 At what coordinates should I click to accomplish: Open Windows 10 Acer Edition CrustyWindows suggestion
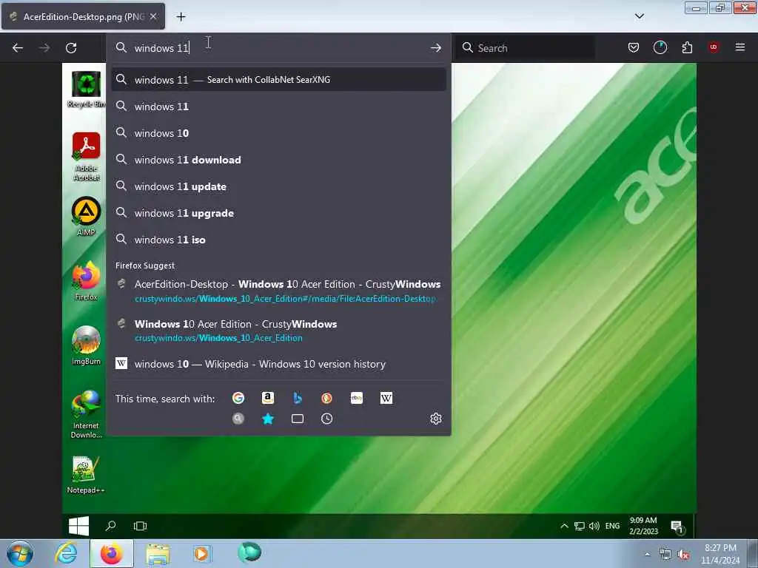point(278,331)
